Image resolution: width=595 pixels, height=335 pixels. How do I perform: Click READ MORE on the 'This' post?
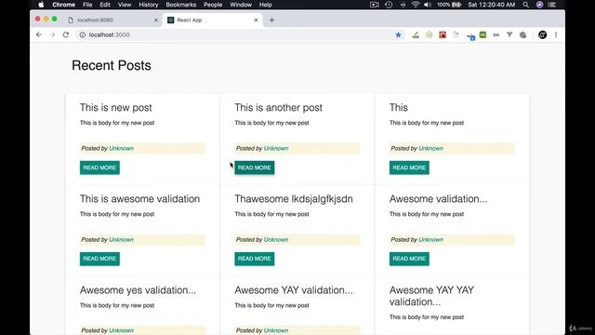(x=409, y=167)
